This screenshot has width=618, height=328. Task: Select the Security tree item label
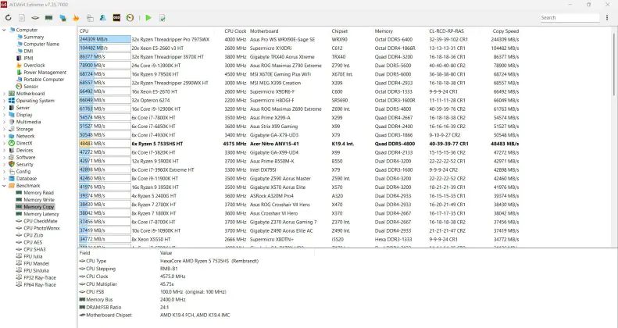click(x=25, y=165)
